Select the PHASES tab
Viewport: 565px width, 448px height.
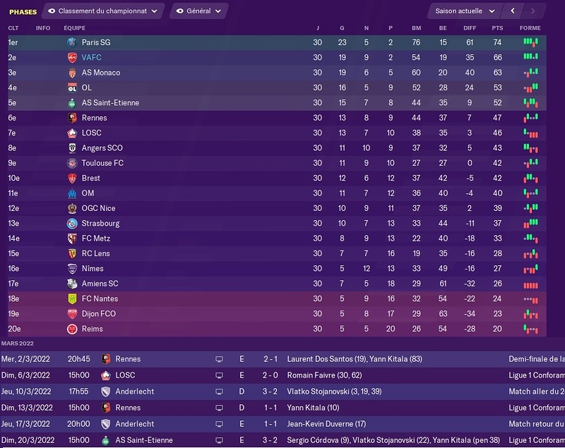23,12
